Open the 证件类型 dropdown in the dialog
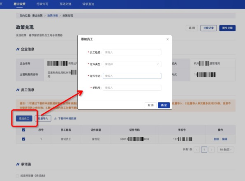 coord(132,64)
